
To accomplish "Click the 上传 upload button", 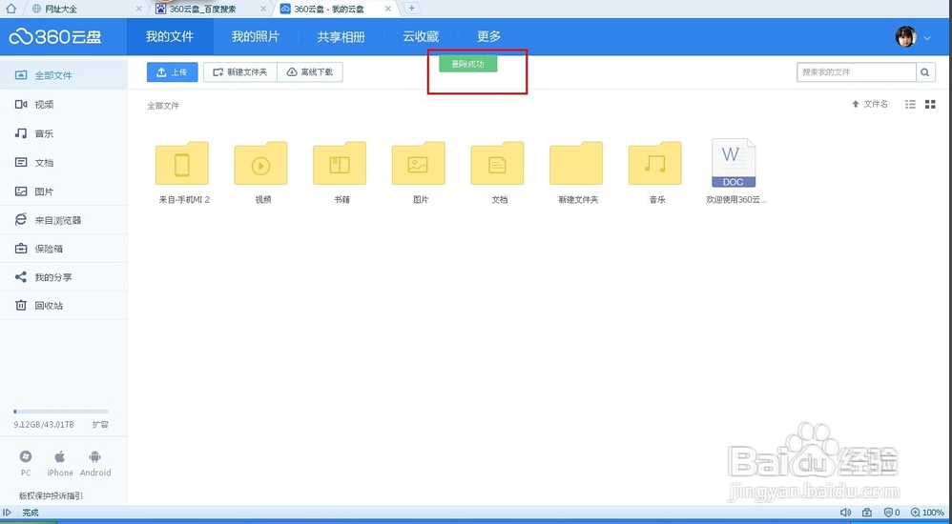I will [x=172, y=71].
